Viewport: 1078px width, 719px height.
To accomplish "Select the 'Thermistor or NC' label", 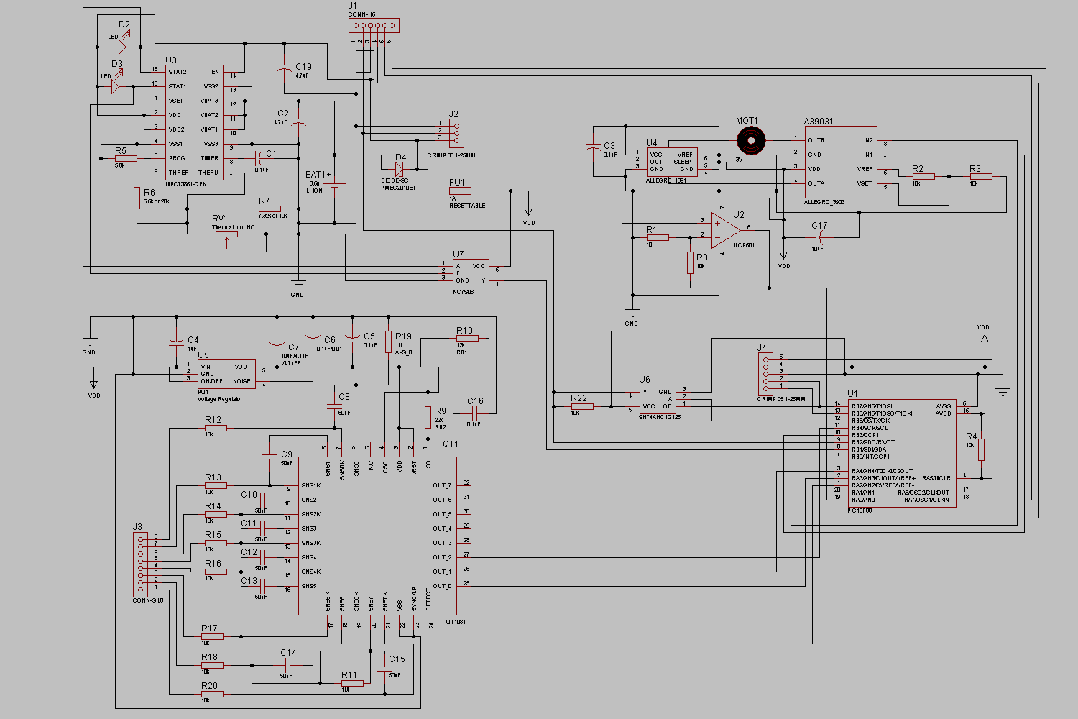I will (233, 227).
